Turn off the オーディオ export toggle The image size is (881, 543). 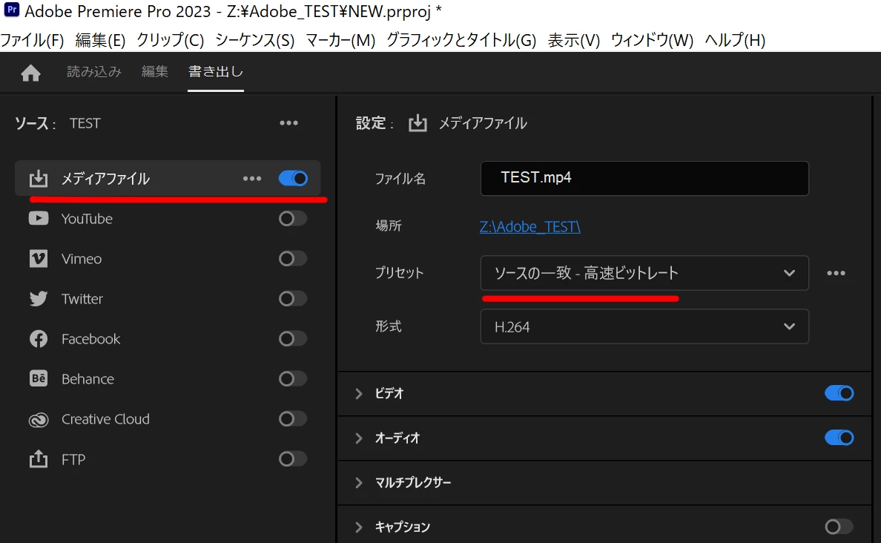click(839, 438)
